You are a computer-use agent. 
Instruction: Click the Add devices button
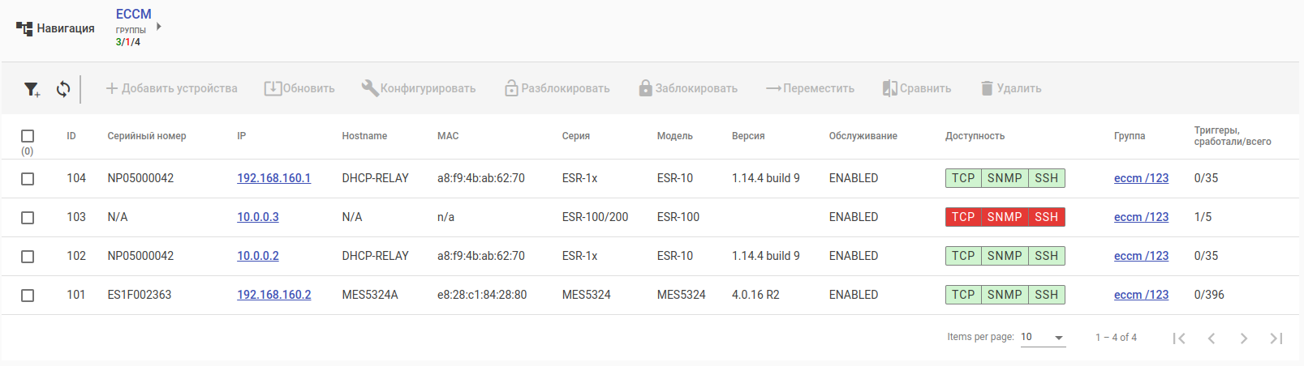coord(171,88)
